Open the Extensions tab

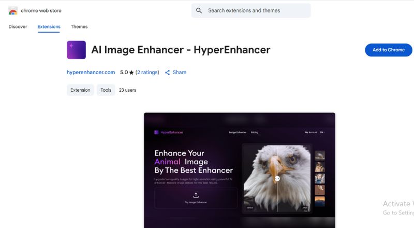coord(49,27)
